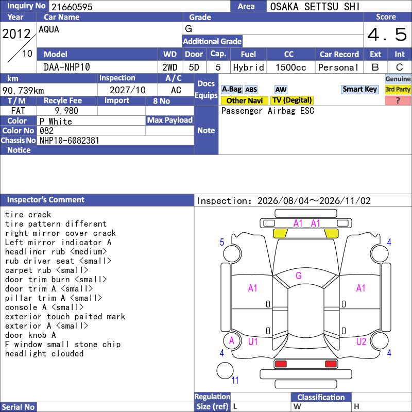Click the U2 mark on diagram
Viewport: 412px width, 412px height.
tap(361, 341)
